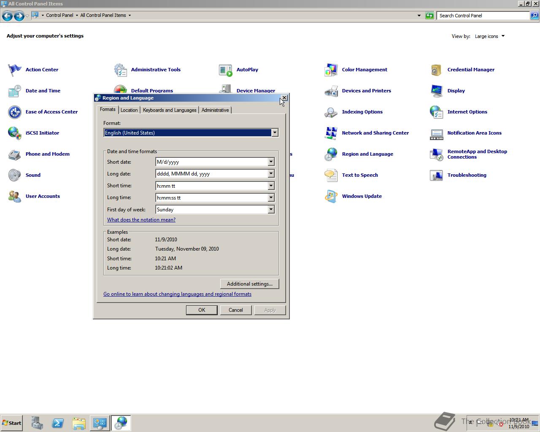540x432 pixels.
Task: Click Cancel in the Region and Language dialog
Action: point(236,310)
